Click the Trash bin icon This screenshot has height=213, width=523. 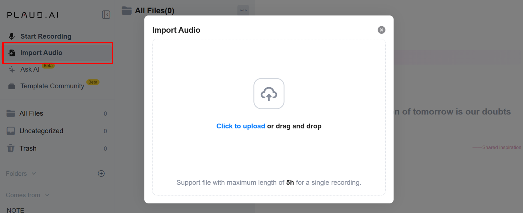click(11, 148)
